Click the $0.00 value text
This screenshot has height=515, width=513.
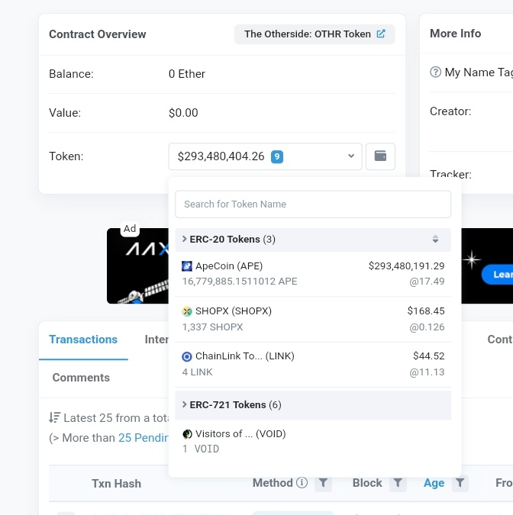coord(183,113)
